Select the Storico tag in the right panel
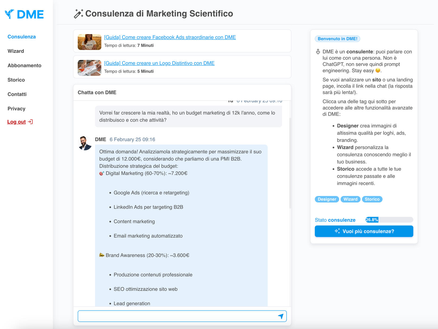 click(x=372, y=199)
